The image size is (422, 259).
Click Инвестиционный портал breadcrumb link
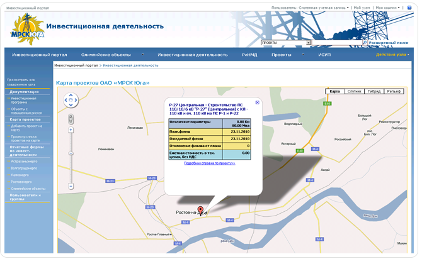pyautogui.click(x=76, y=65)
